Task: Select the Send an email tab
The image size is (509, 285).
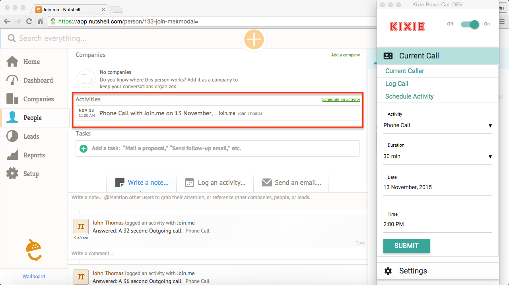Action: tap(291, 183)
